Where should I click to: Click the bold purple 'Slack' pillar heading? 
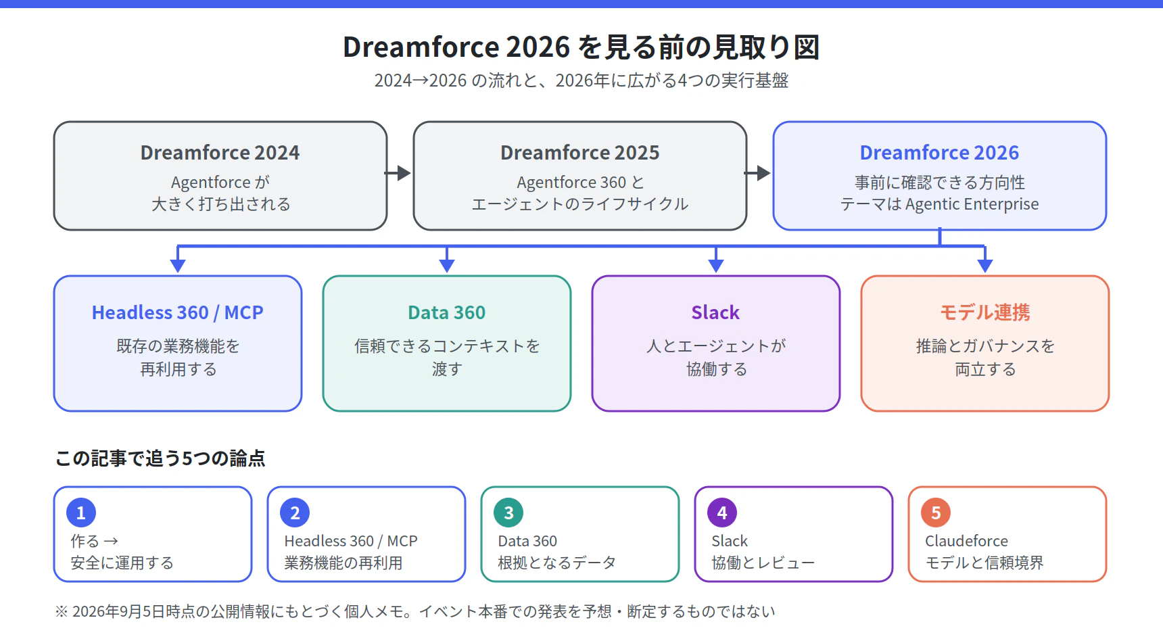(716, 312)
